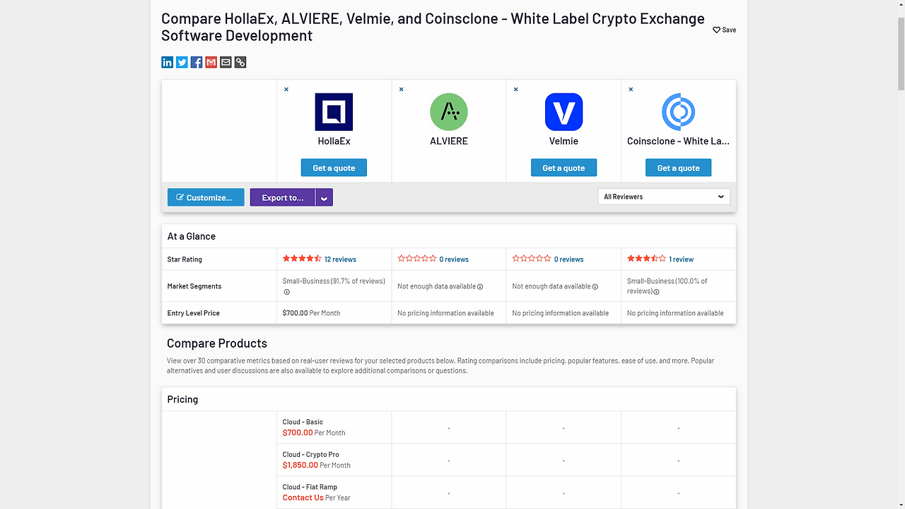The width and height of the screenshot is (905, 509).
Task: Open the All Reviewers dropdown
Action: click(x=664, y=197)
